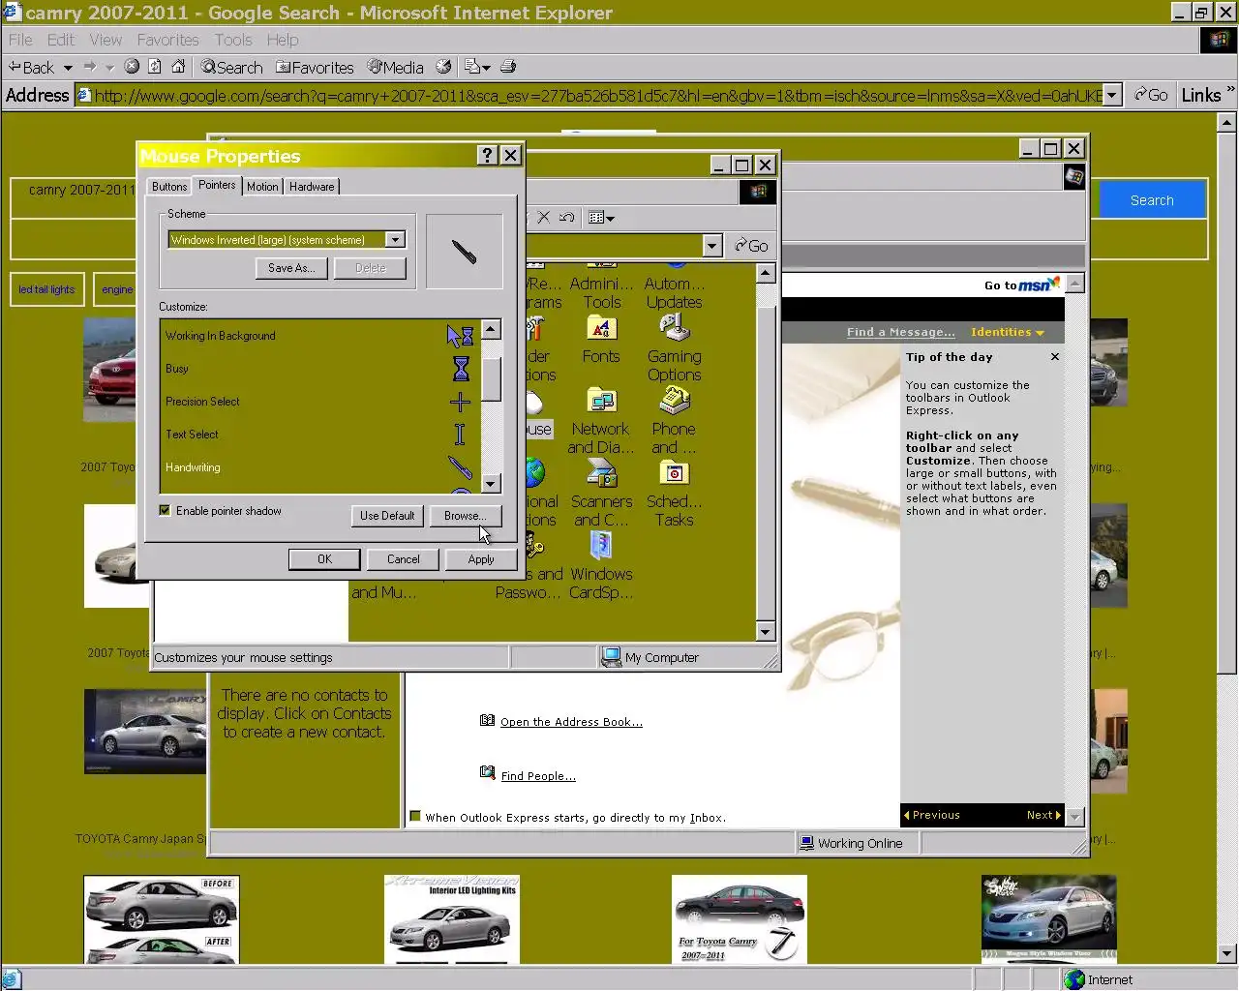Click the Find People icon in Outlook Express
This screenshot has height=991, width=1239.
(x=488, y=772)
